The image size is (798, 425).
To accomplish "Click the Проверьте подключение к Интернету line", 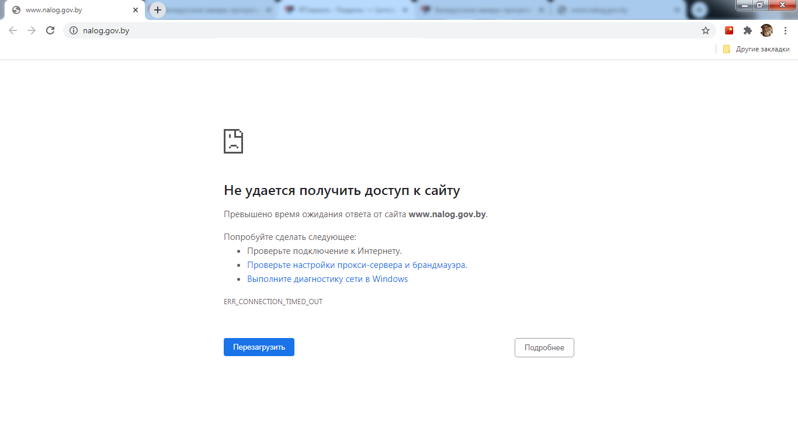I will tap(324, 250).
